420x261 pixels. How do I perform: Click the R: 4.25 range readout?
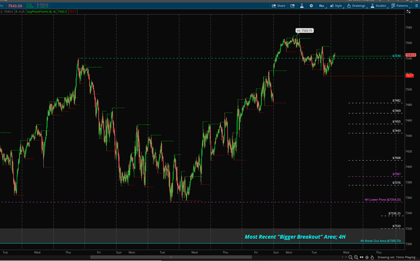pos(20,12)
